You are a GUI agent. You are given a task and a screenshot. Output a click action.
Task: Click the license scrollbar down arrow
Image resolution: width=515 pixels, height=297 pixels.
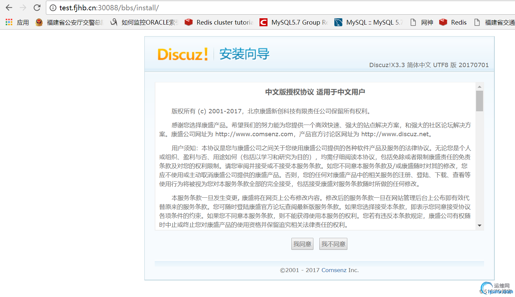(x=479, y=226)
